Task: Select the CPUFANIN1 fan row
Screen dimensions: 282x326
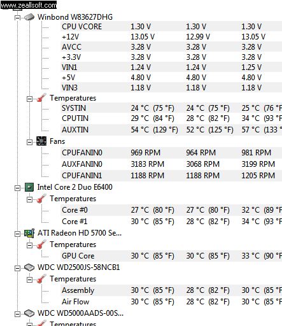Action: [x=171, y=176]
